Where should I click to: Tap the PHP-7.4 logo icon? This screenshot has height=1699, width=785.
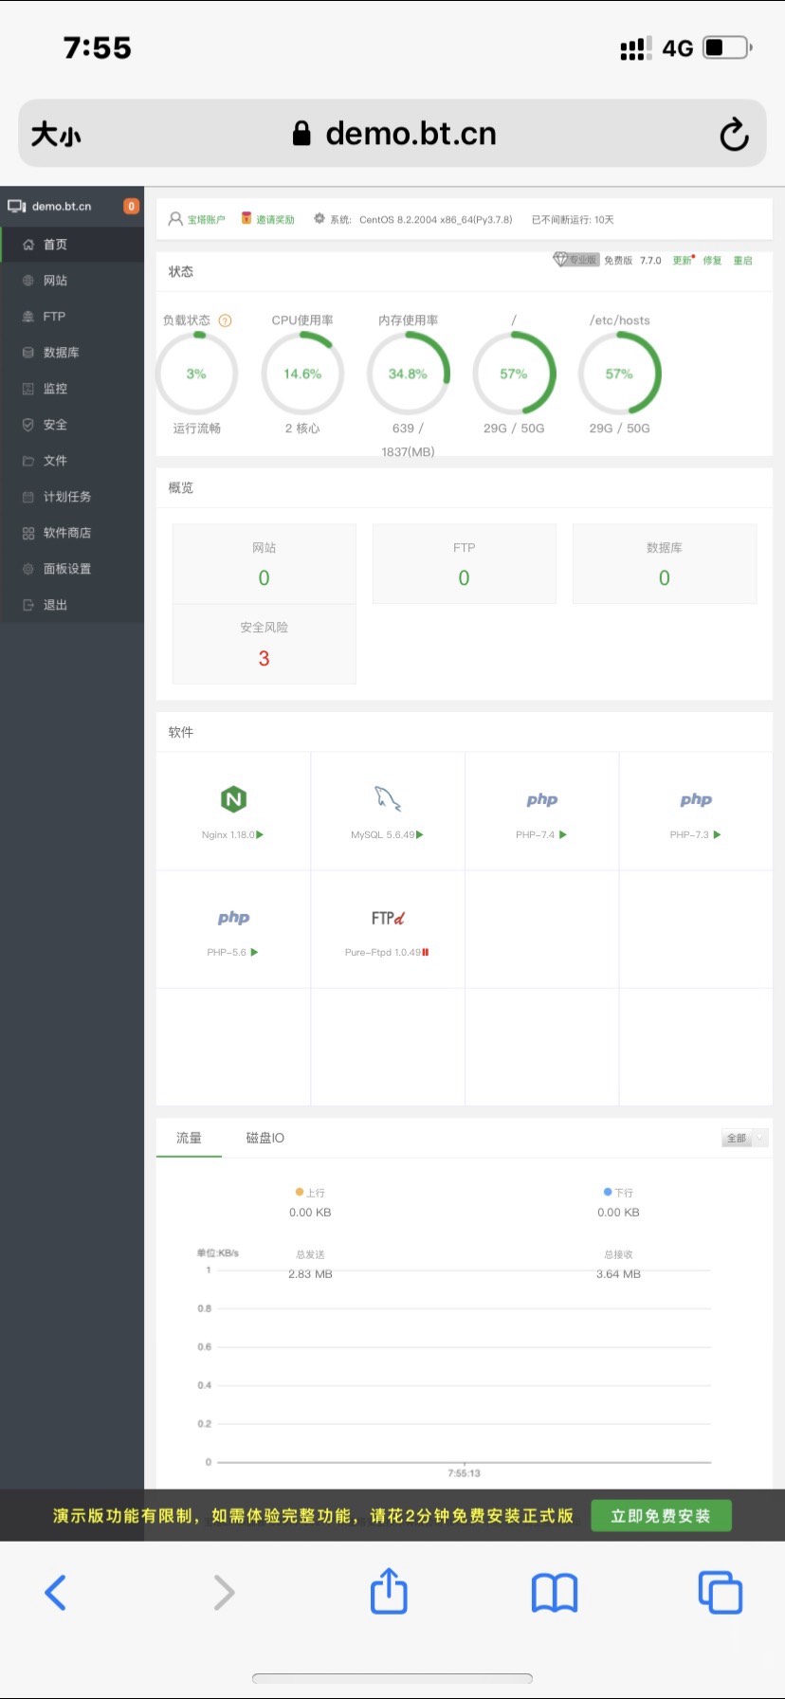click(541, 799)
